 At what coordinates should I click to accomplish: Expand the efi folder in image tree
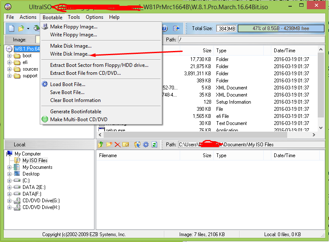point(9,63)
